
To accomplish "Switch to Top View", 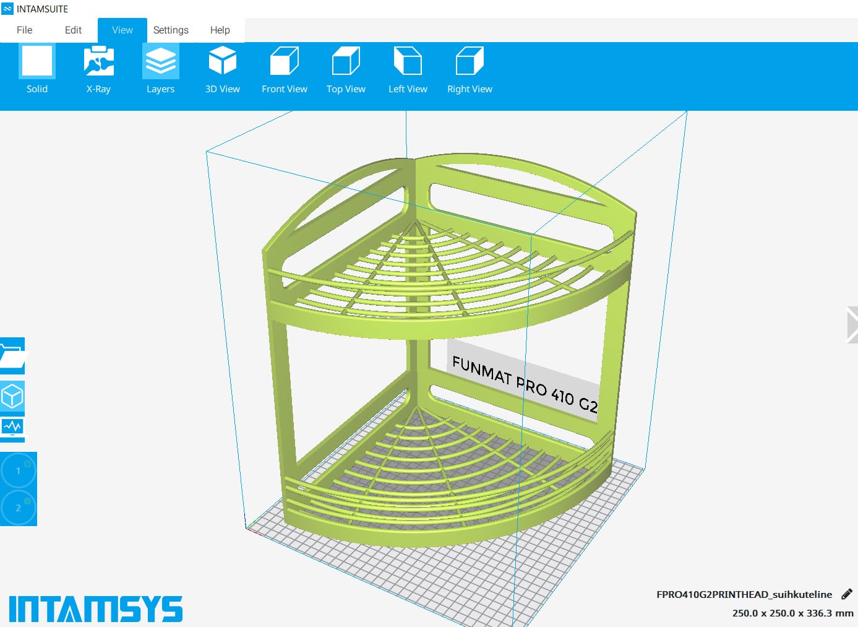I will (x=346, y=69).
